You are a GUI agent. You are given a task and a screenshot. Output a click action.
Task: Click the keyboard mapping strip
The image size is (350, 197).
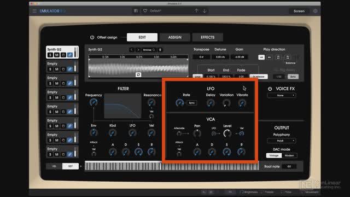point(172,166)
